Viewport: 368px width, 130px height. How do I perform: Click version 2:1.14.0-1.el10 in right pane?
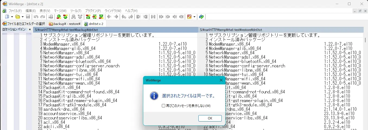[x=340, y=109]
